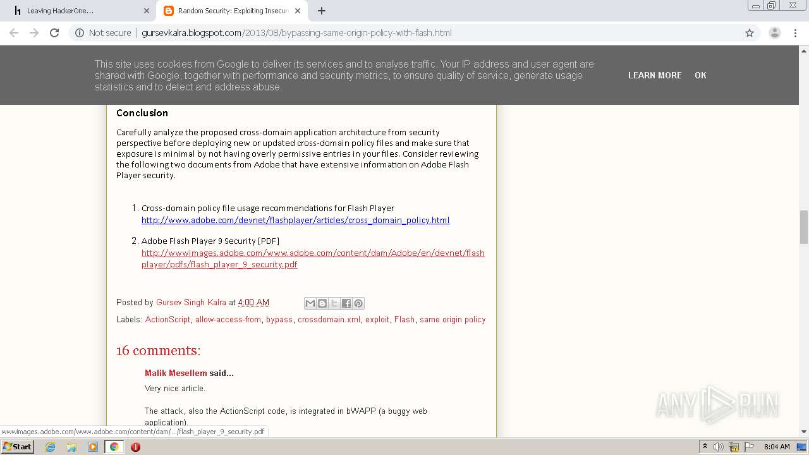This screenshot has width=809, height=455.
Task: Open the network tray icon
Action: click(734, 447)
